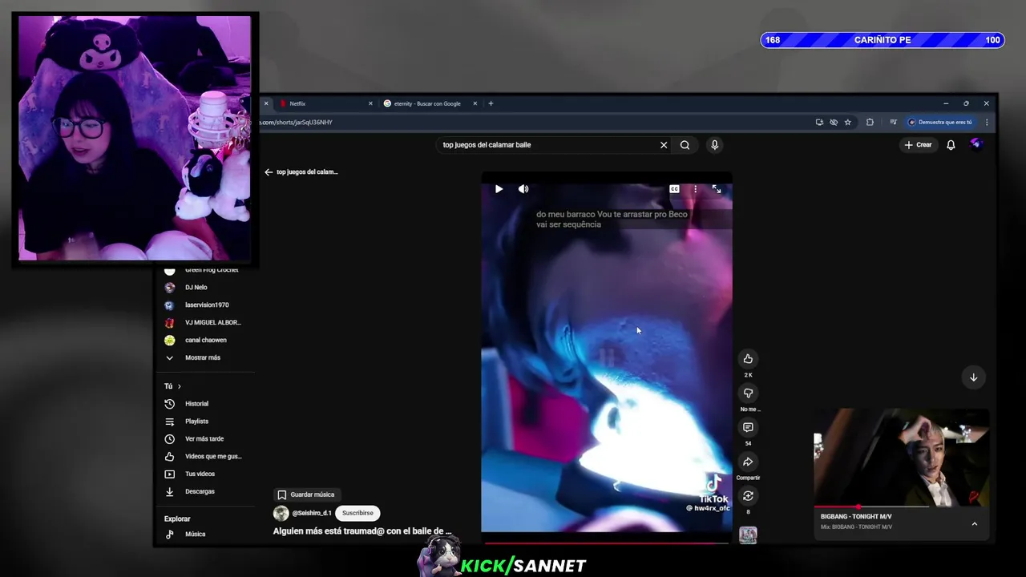Screen dimensions: 1026x577
Task: Open @Seishiro_d.1 channel link
Action: click(311, 513)
